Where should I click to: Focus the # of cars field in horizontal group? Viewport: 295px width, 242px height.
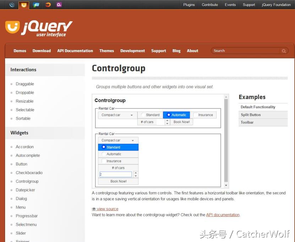[x=160, y=122]
